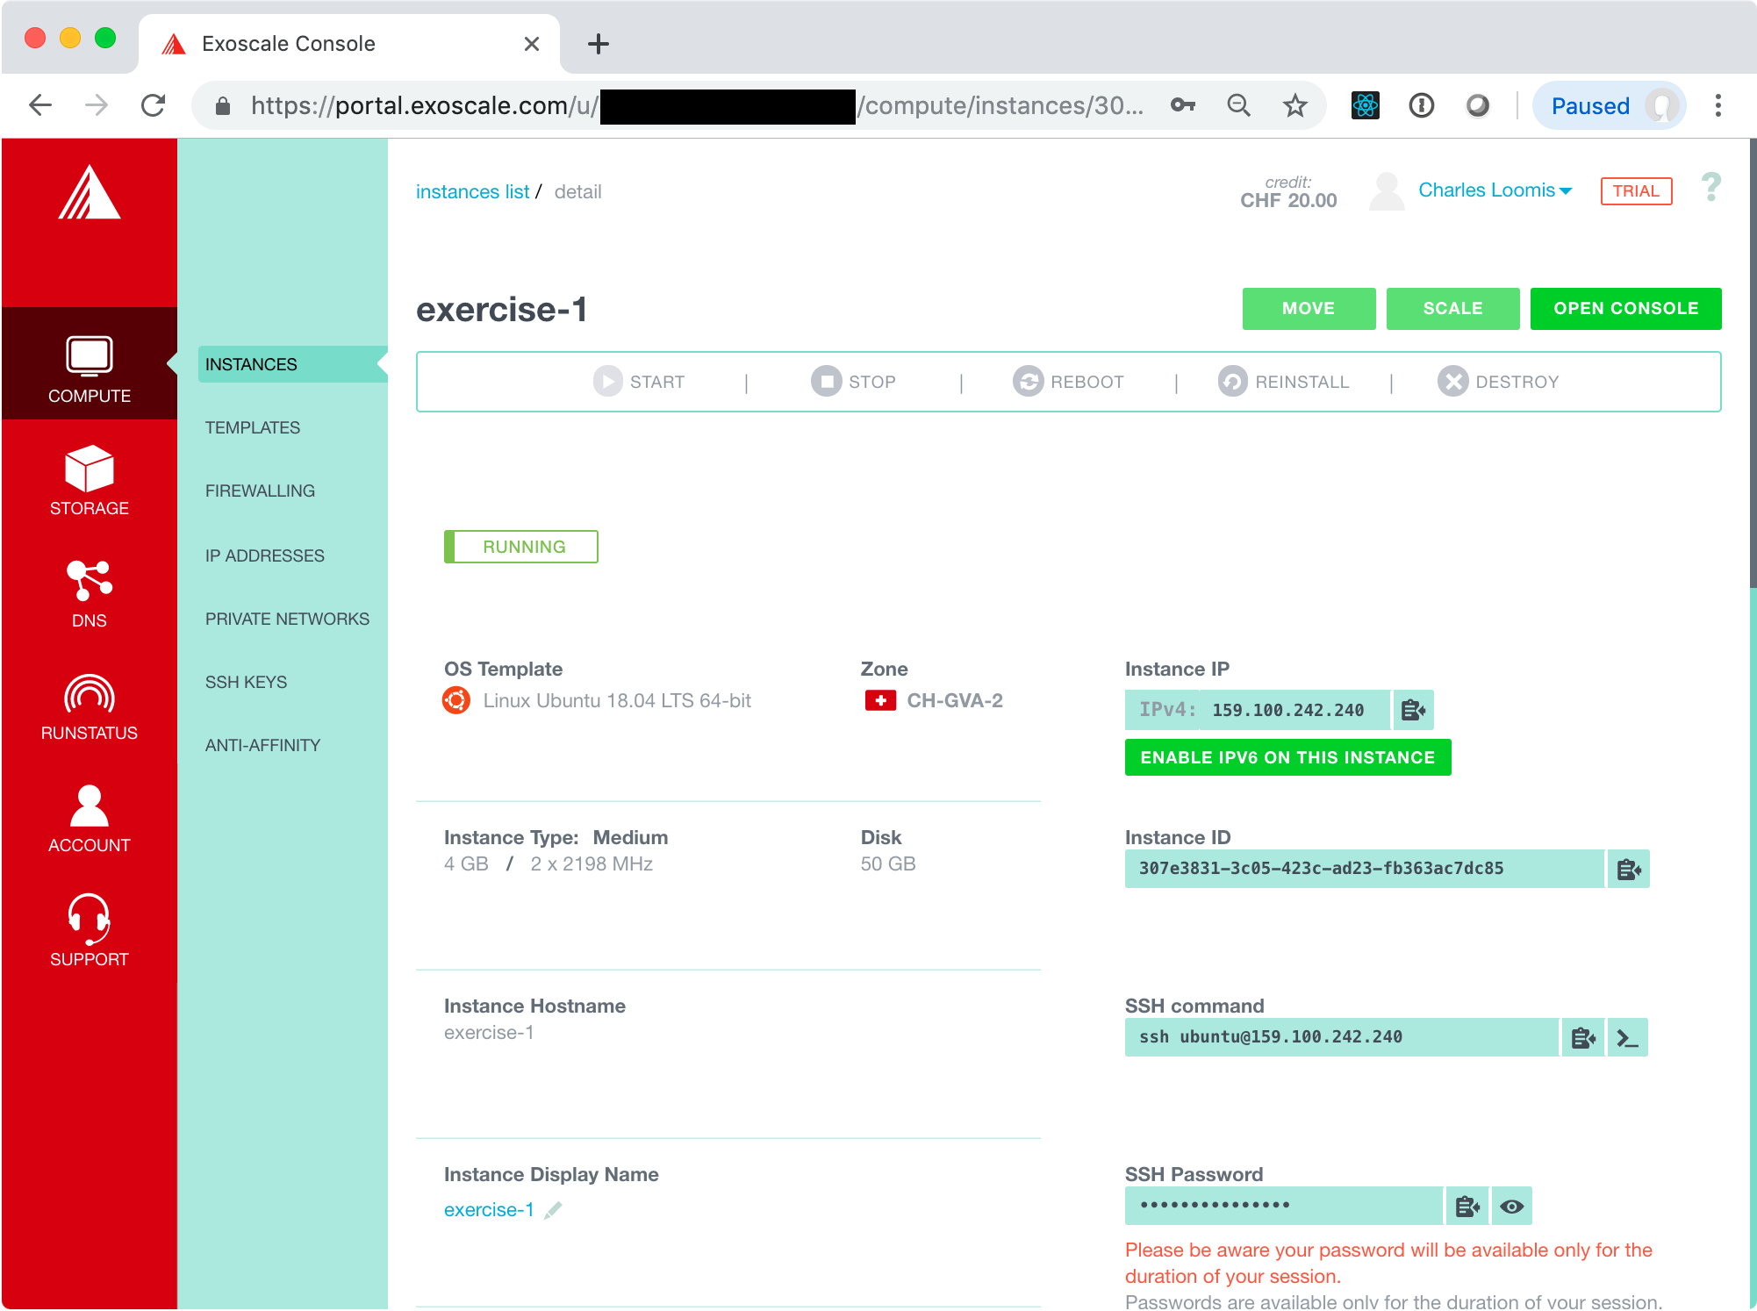The image size is (1757, 1311).
Task: Open the third browser extension icon
Action: (x=1477, y=105)
